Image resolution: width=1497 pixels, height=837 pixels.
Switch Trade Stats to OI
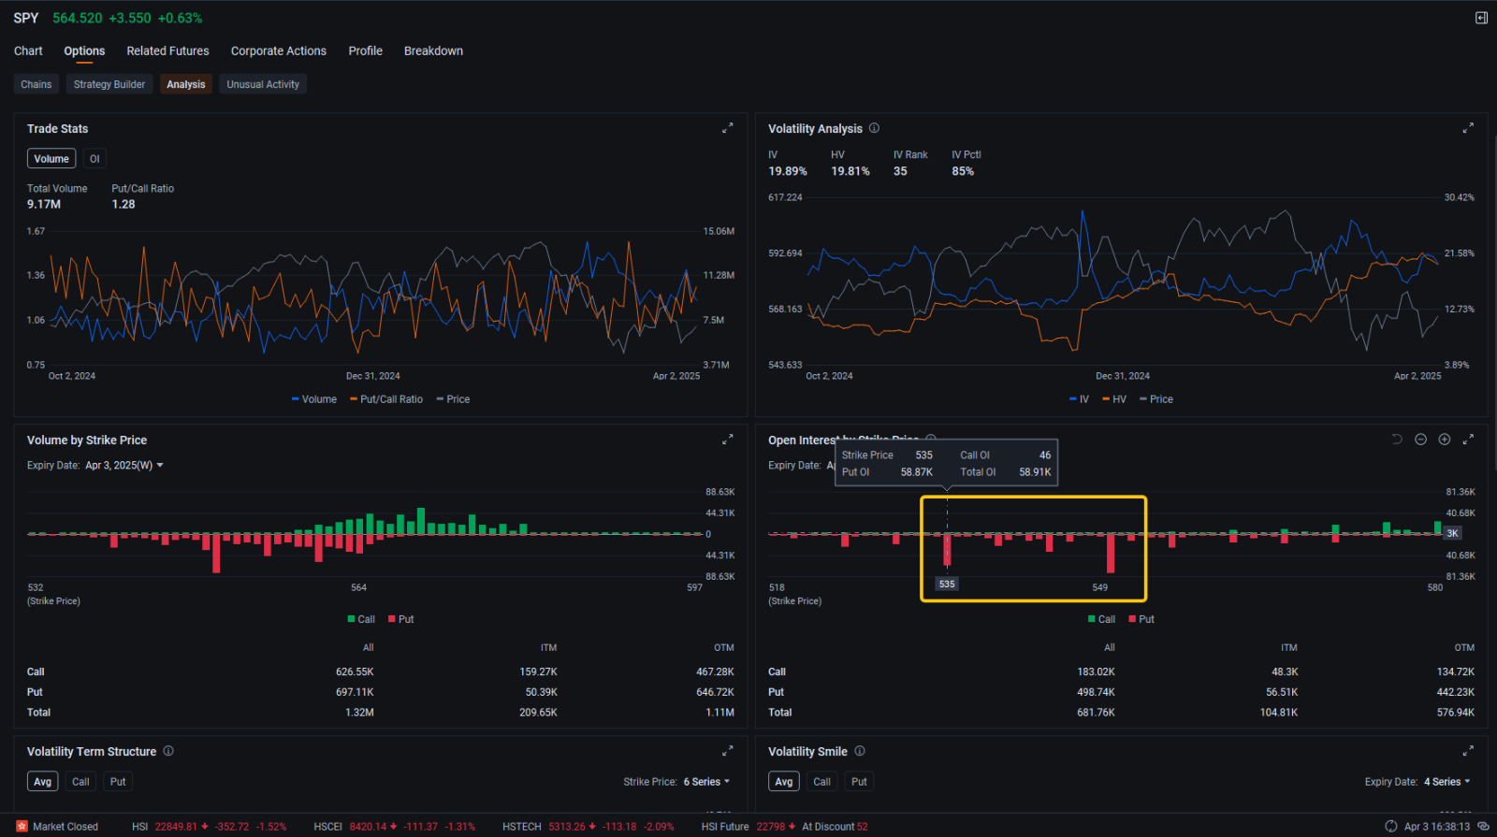[x=94, y=159]
